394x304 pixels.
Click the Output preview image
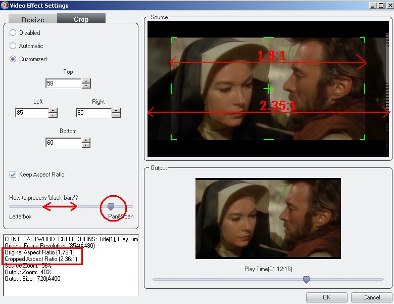point(268,218)
